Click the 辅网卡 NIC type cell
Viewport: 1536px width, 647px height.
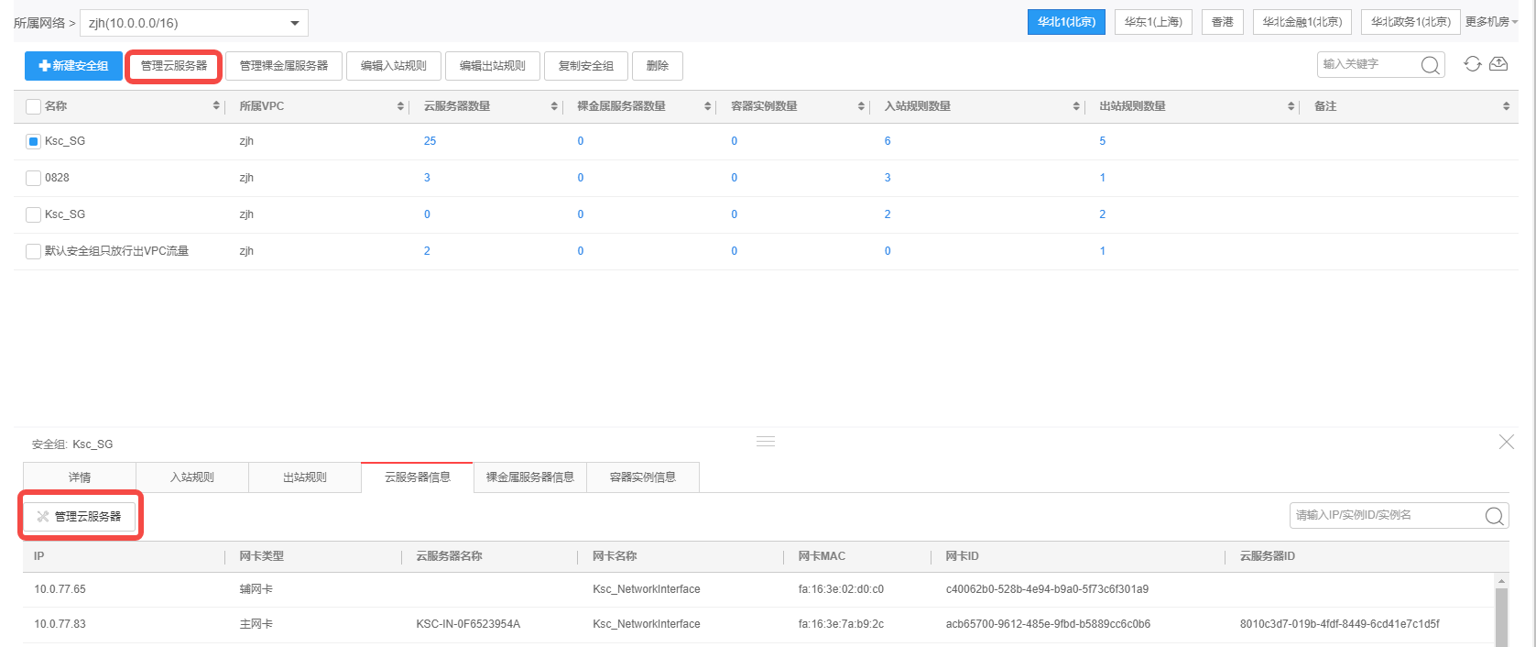[256, 589]
